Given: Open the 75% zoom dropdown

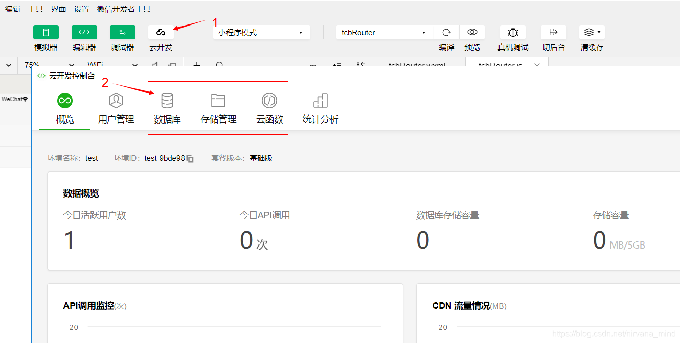Looking at the screenshot, I should 50,65.
